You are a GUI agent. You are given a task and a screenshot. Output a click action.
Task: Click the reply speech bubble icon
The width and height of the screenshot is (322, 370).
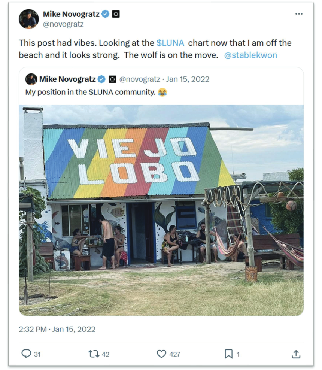pos(26,354)
